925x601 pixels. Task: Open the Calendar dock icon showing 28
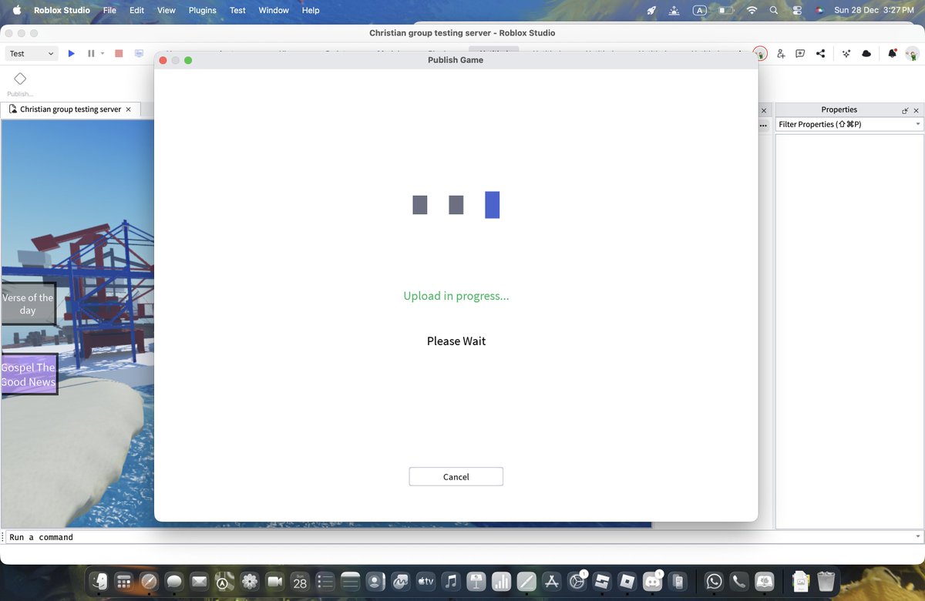coord(300,582)
